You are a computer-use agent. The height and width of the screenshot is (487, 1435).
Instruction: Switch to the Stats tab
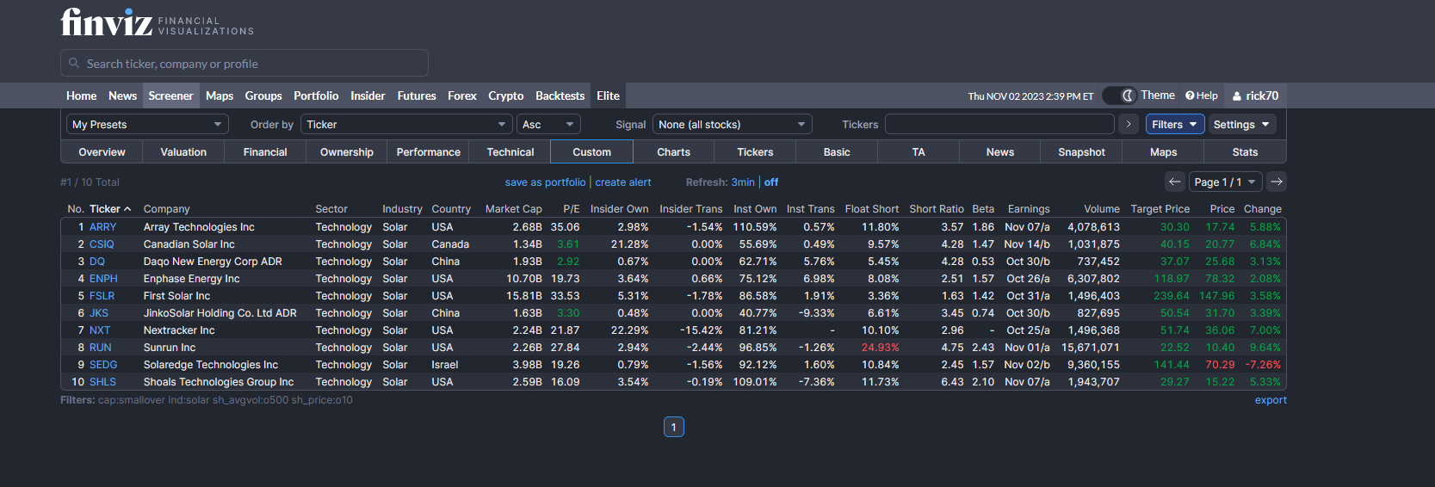[1246, 152]
